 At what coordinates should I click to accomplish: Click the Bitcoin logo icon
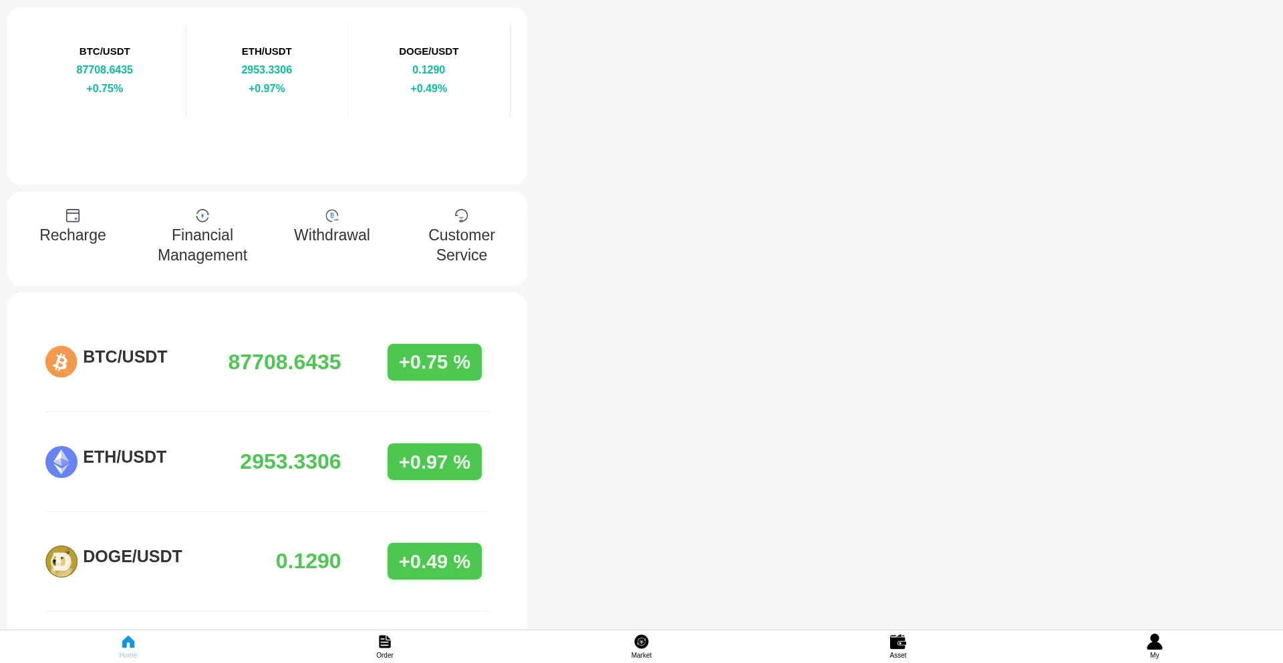pos(61,362)
